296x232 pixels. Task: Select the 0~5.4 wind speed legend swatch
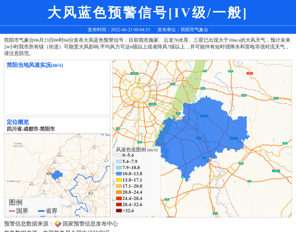pyautogui.click(x=118, y=156)
